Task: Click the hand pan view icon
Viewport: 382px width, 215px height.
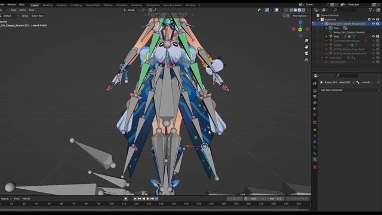Action: pyautogui.click(x=306, y=47)
